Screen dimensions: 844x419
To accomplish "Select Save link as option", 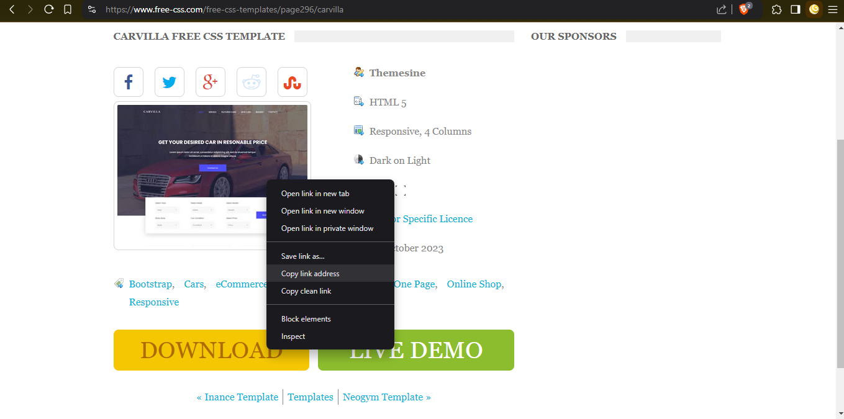I will (302, 256).
